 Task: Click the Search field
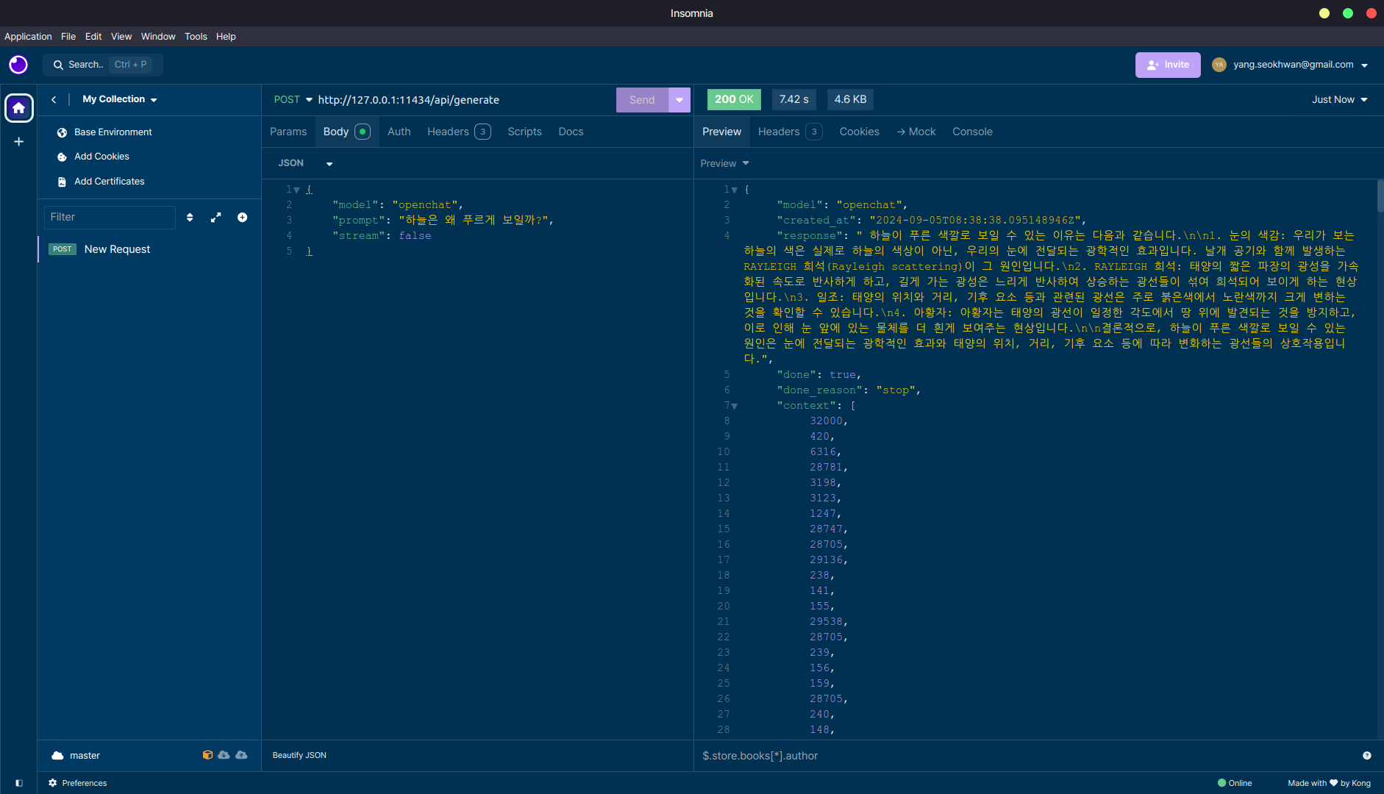(103, 65)
